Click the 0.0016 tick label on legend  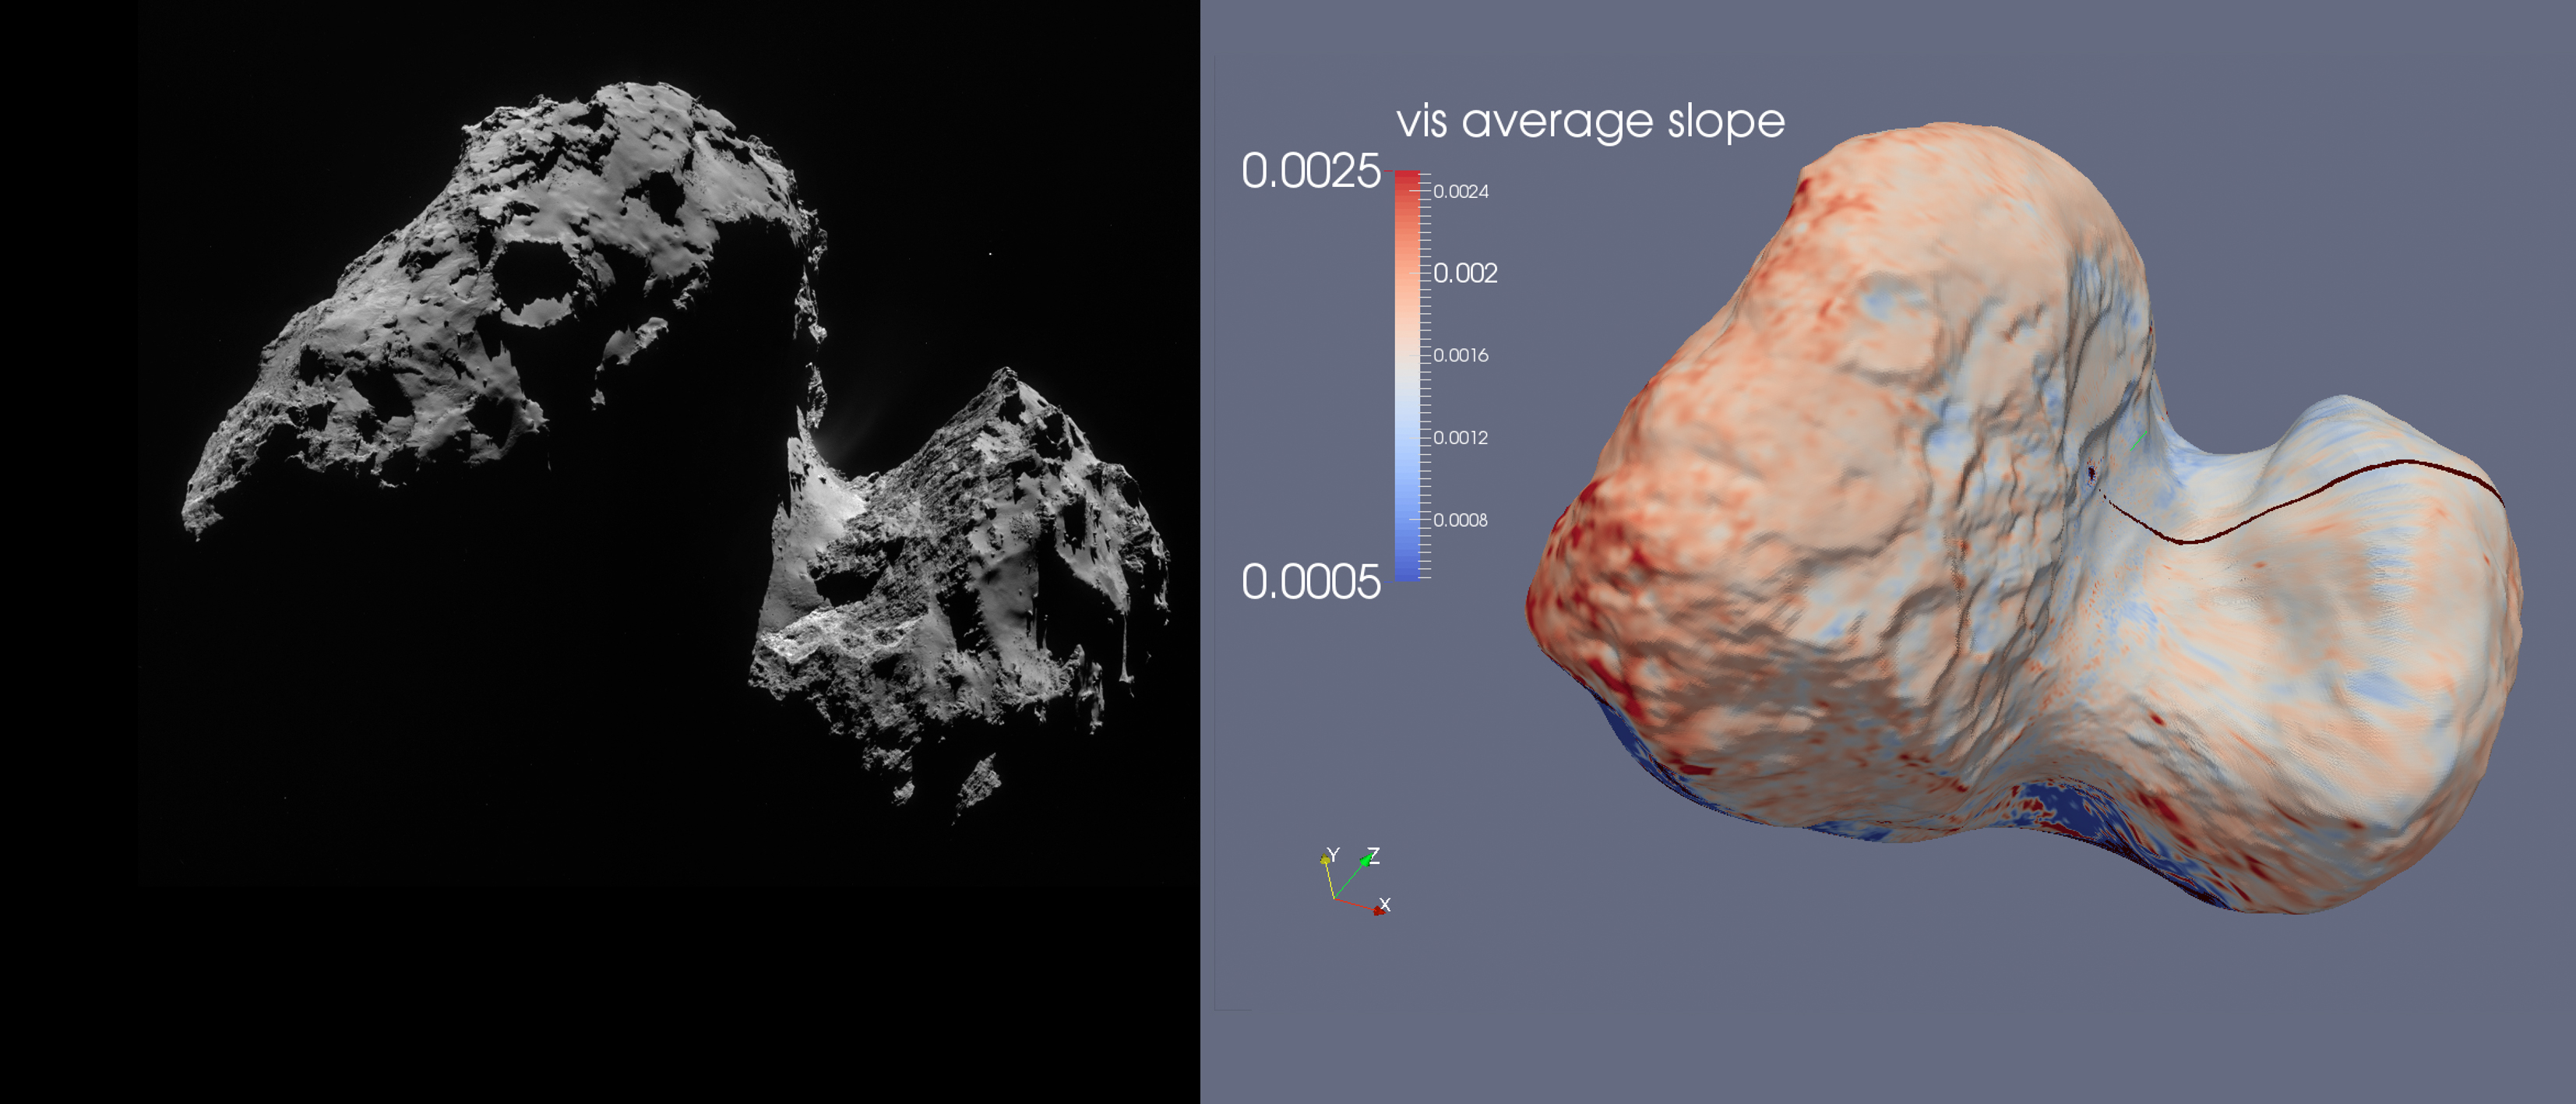(1460, 355)
